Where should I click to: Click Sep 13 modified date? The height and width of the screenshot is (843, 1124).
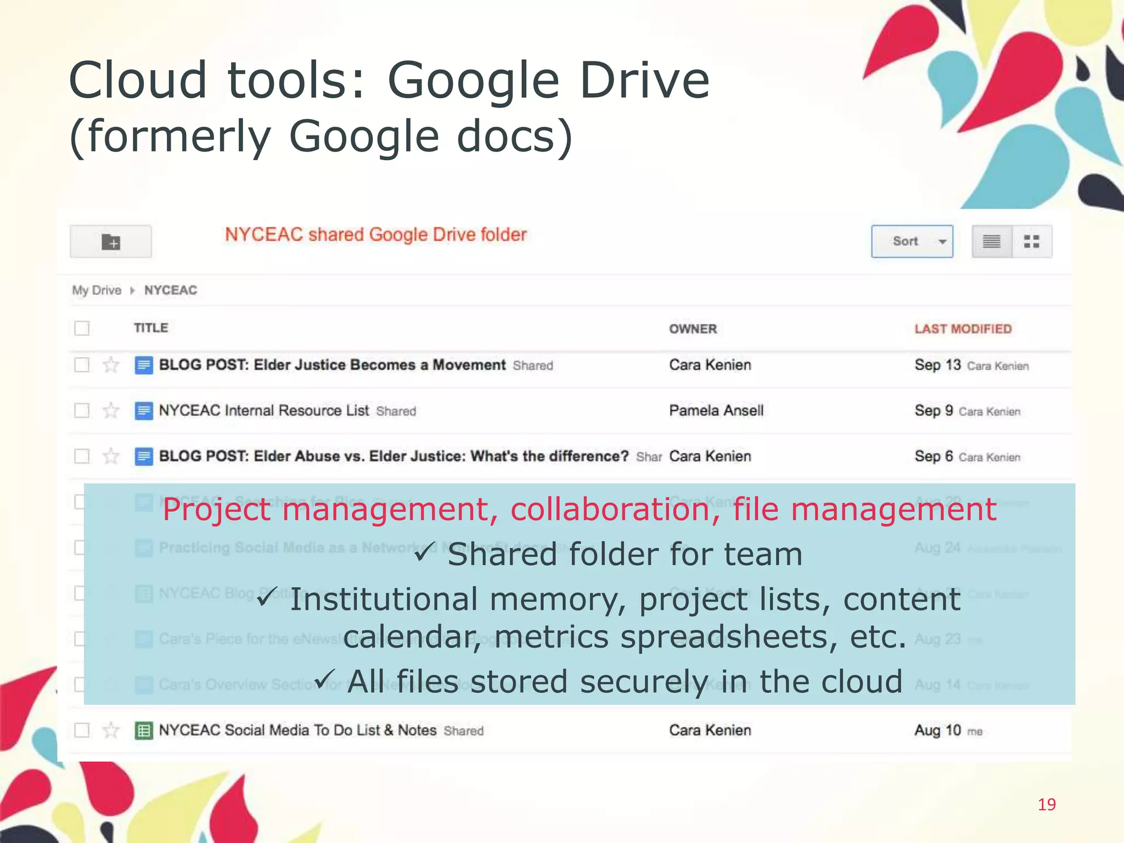point(937,365)
